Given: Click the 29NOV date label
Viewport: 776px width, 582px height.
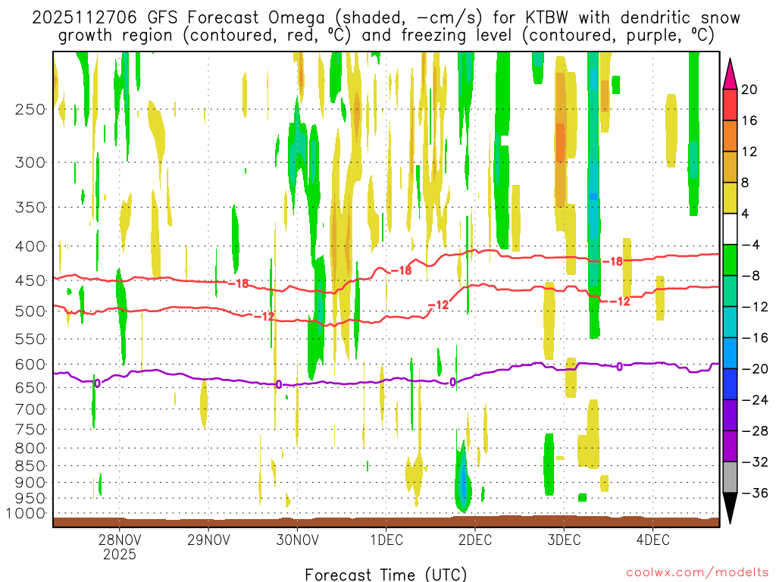Looking at the screenshot, I should point(208,540).
